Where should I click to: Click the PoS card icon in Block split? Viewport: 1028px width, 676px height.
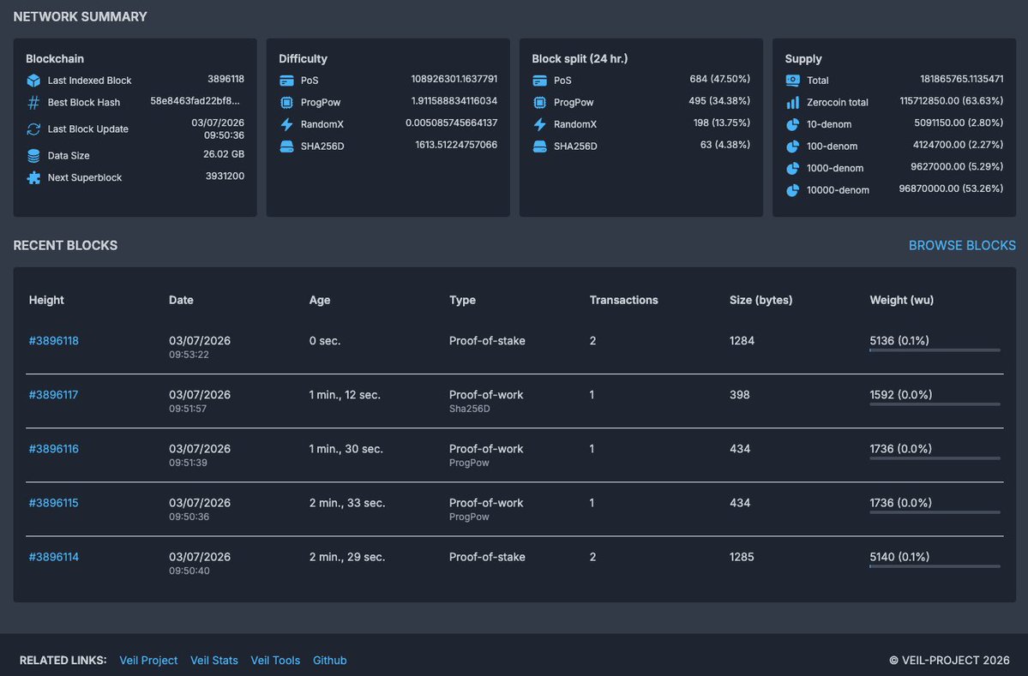point(539,81)
